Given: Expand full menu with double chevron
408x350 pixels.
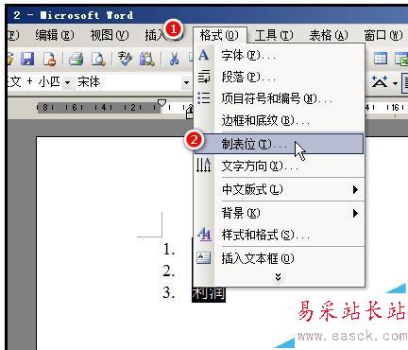Looking at the screenshot, I should click(279, 277).
